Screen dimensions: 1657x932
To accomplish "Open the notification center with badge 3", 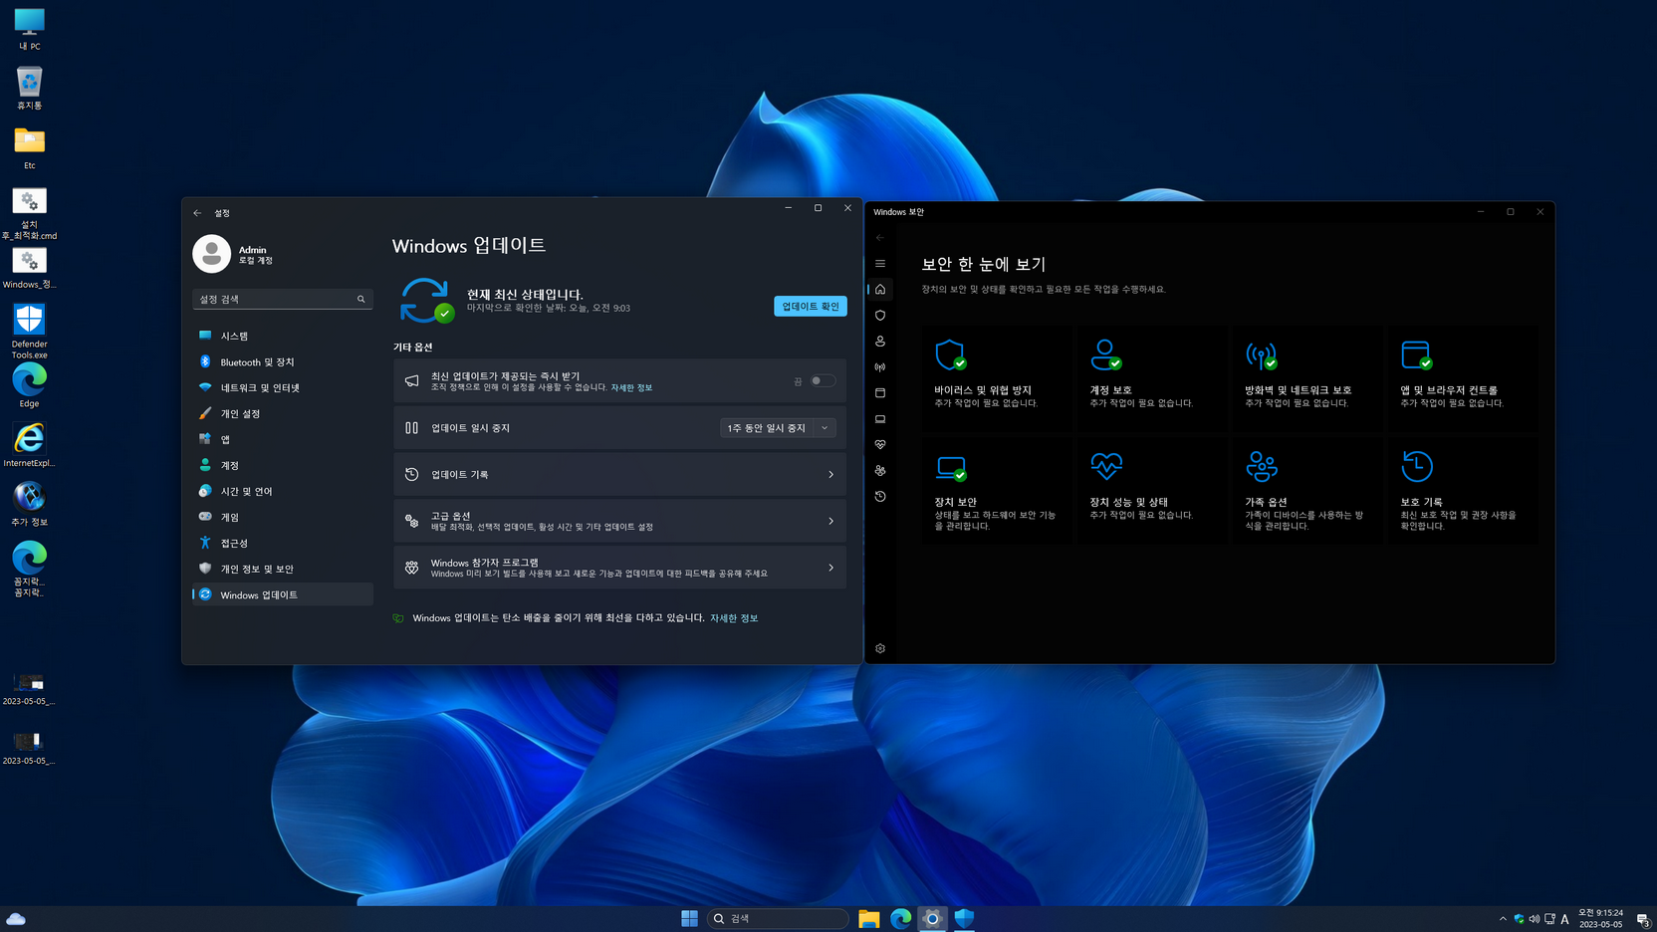I will [x=1643, y=919].
